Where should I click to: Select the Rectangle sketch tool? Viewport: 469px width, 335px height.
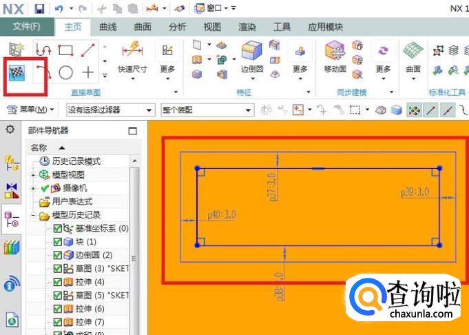[x=65, y=50]
